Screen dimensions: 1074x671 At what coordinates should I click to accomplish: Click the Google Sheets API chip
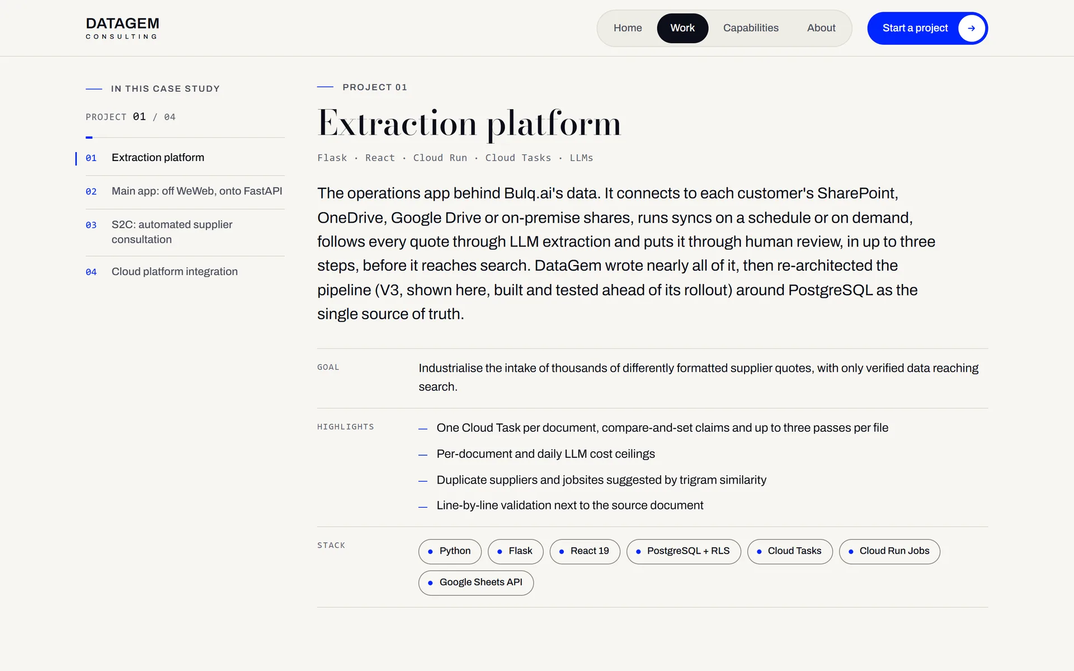click(x=476, y=583)
